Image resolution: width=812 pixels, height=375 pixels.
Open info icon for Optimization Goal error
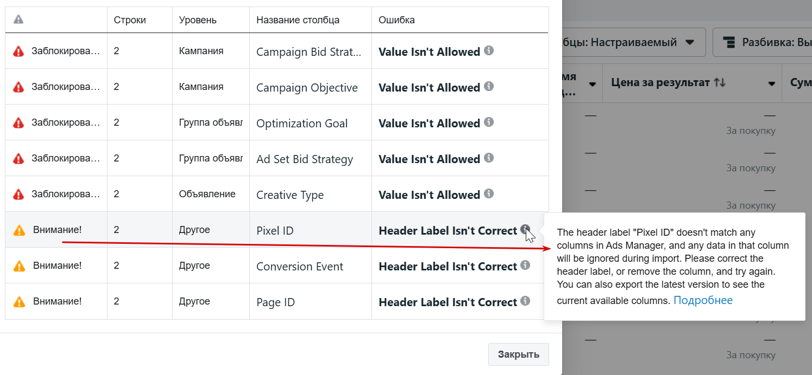(489, 122)
